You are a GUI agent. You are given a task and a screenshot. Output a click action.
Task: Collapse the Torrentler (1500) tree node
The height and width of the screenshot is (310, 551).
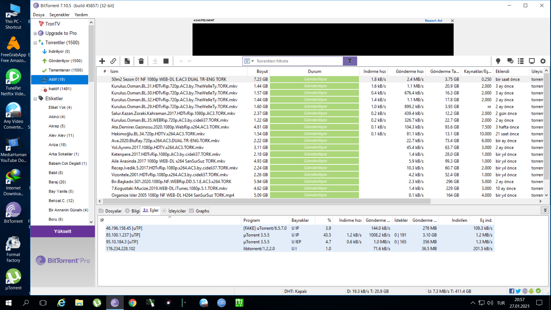click(x=35, y=43)
